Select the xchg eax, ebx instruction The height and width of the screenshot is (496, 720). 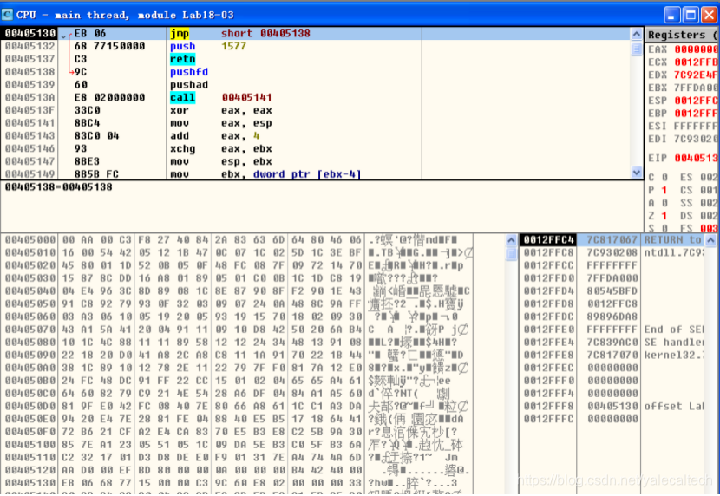315,149
